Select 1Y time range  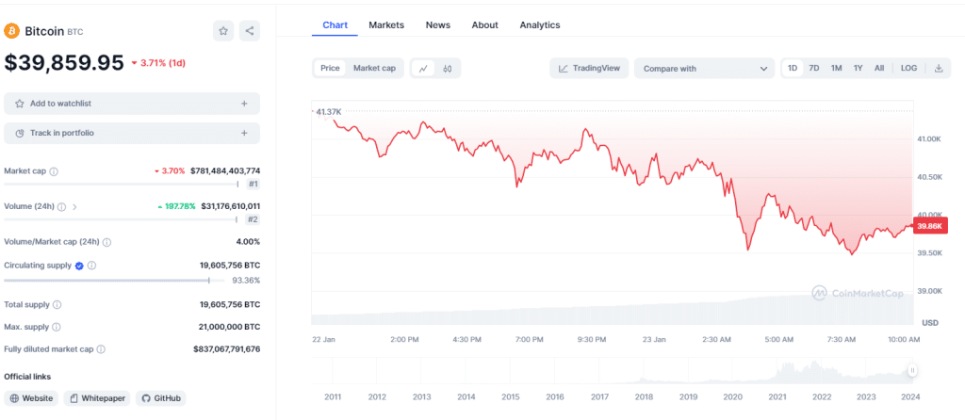tap(858, 68)
